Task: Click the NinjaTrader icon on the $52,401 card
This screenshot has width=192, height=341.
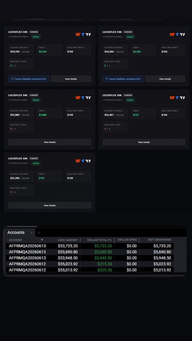Action: [x=172, y=98]
